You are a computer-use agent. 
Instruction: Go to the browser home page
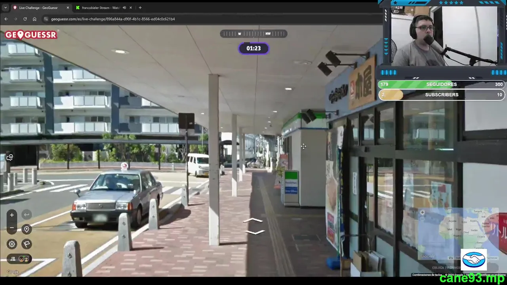[34, 19]
